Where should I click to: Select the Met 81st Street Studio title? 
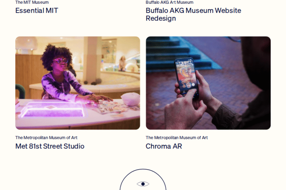[x=50, y=146]
